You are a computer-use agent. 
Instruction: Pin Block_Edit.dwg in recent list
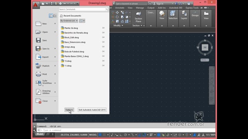[x=103, y=37]
